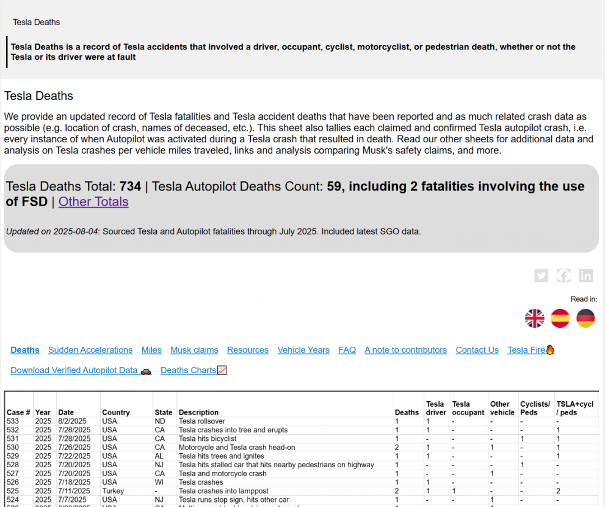Image resolution: width=605 pixels, height=507 pixels.
Task: Switch to German with Germany flag
Action: coord(586,318)
